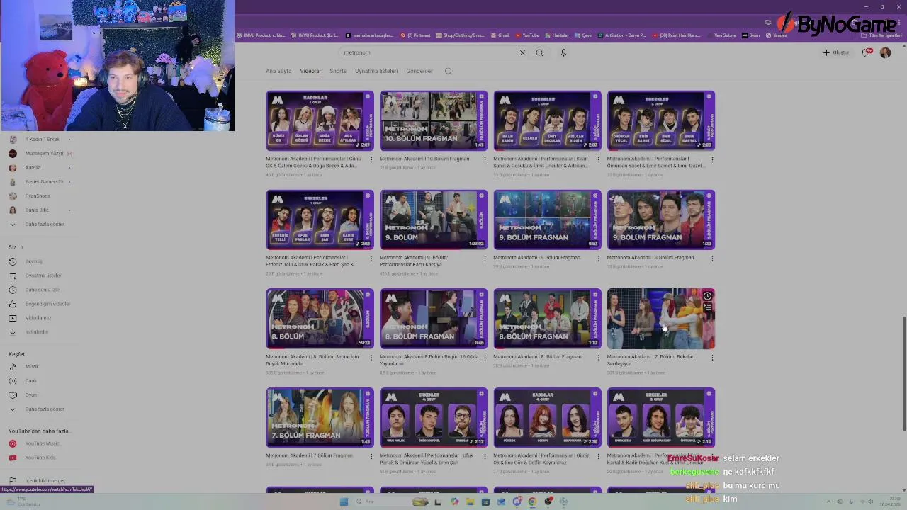Image resolution: width=907 pixels, height=510 pixels.
Task: Switch to the Shorts tab
Action: pos(338,71)
